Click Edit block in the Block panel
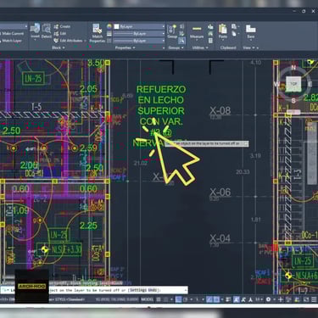Viewport: 318px width, 318px height. [x=59, y=33]
